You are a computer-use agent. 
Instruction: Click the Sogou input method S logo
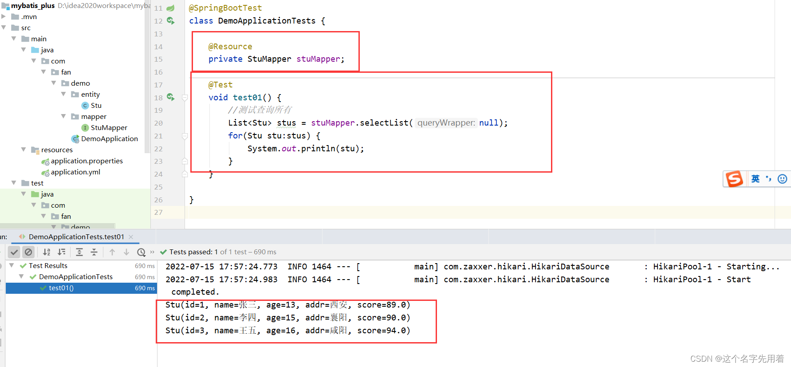734,179
